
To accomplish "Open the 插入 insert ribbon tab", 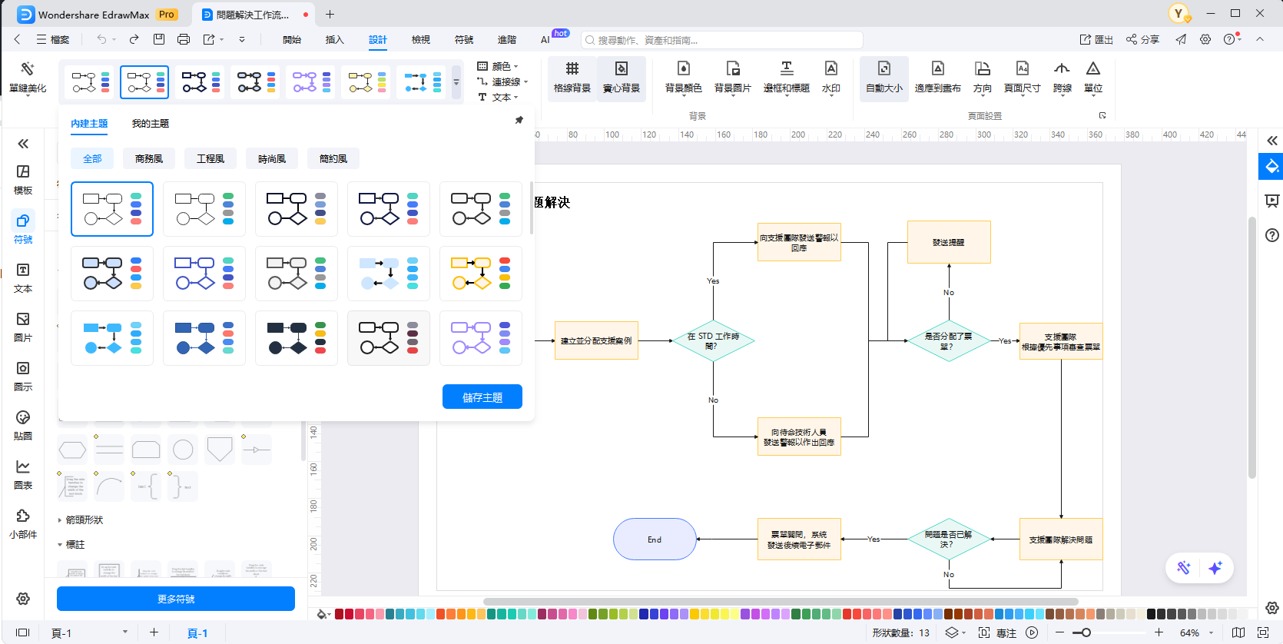I will click(334, 40).
